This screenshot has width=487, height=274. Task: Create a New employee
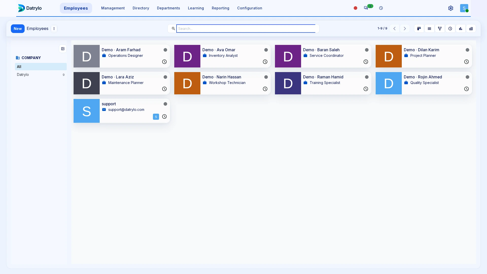click(18, 29)
